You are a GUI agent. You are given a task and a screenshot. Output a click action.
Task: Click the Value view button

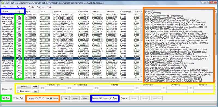(75, 98)
